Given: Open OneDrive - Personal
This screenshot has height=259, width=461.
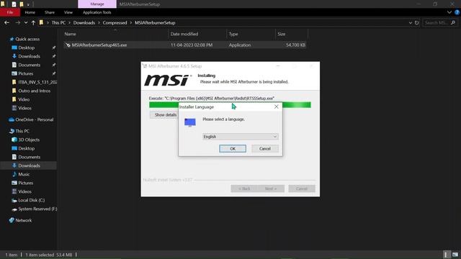Looking at the screenshot, I should (x=34, y=119).
